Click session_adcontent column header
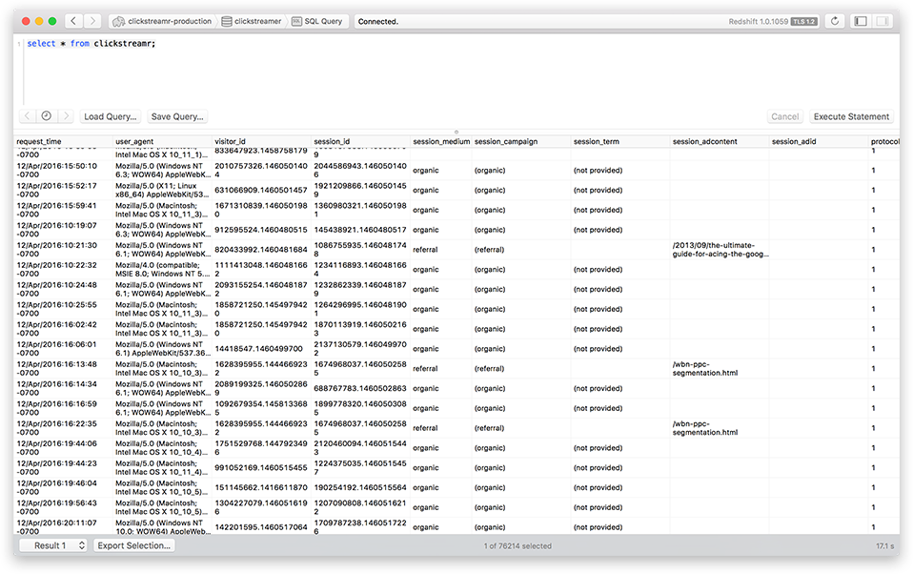The height and width of the screenshot is (574, 913). pos(720,142)
